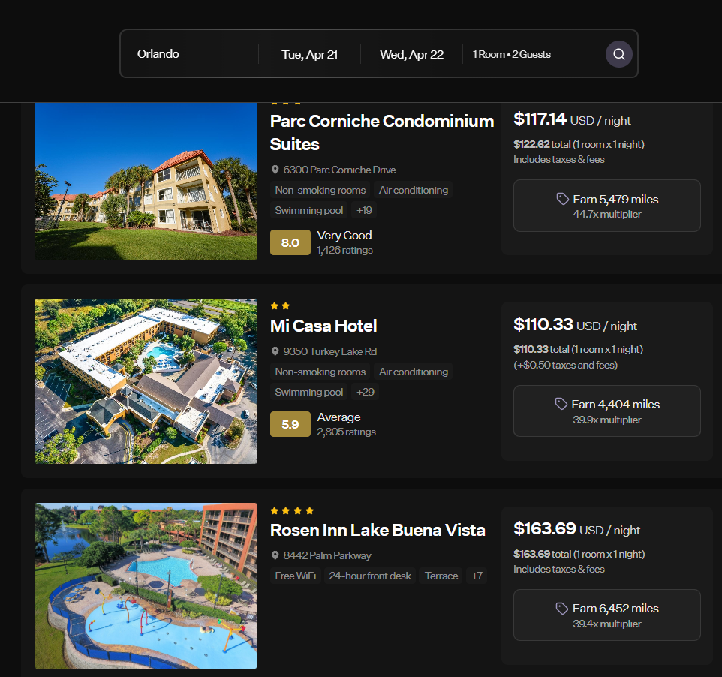Image resolution: width=722 pixels, height=677 pixels.
Task: Expand the +29 amenities for Mi Casa Hotel
Action: click(x=366, y=393)
